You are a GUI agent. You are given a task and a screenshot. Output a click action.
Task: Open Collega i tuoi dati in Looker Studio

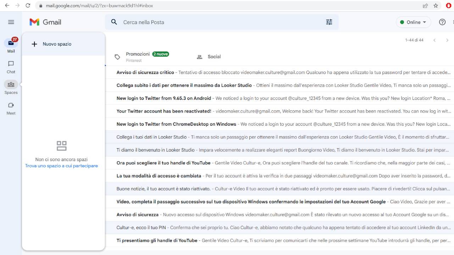tap(279, 137)
